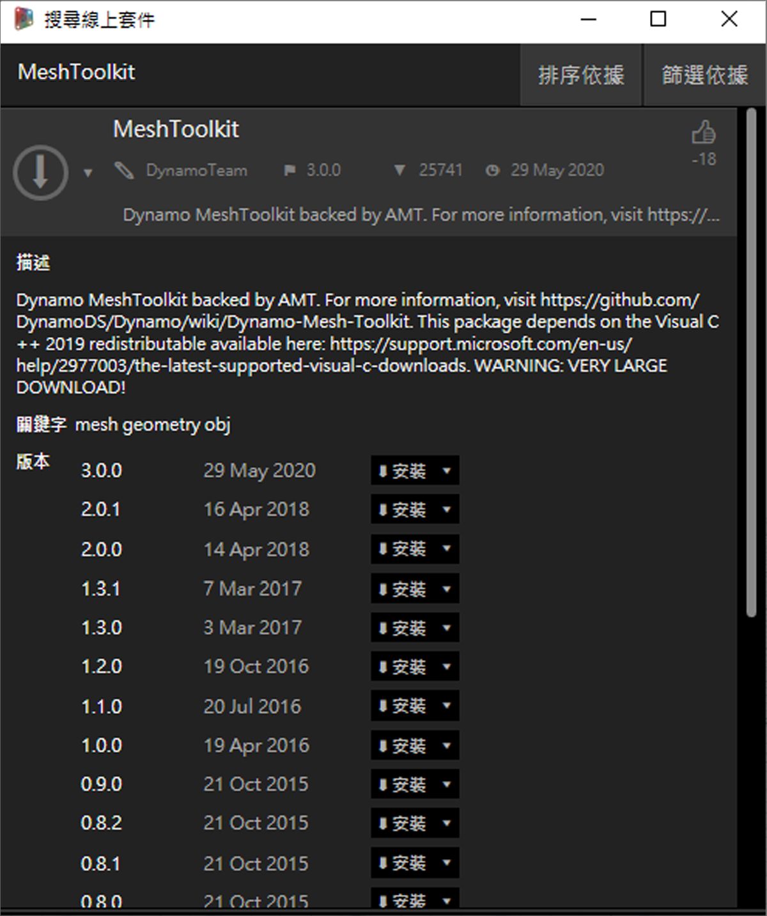Open the 篩選依據 filter menu
Screen dimensions: 767x916
coord(704,75)
